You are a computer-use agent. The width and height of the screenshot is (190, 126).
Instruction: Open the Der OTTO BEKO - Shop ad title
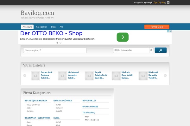[51, 33]
